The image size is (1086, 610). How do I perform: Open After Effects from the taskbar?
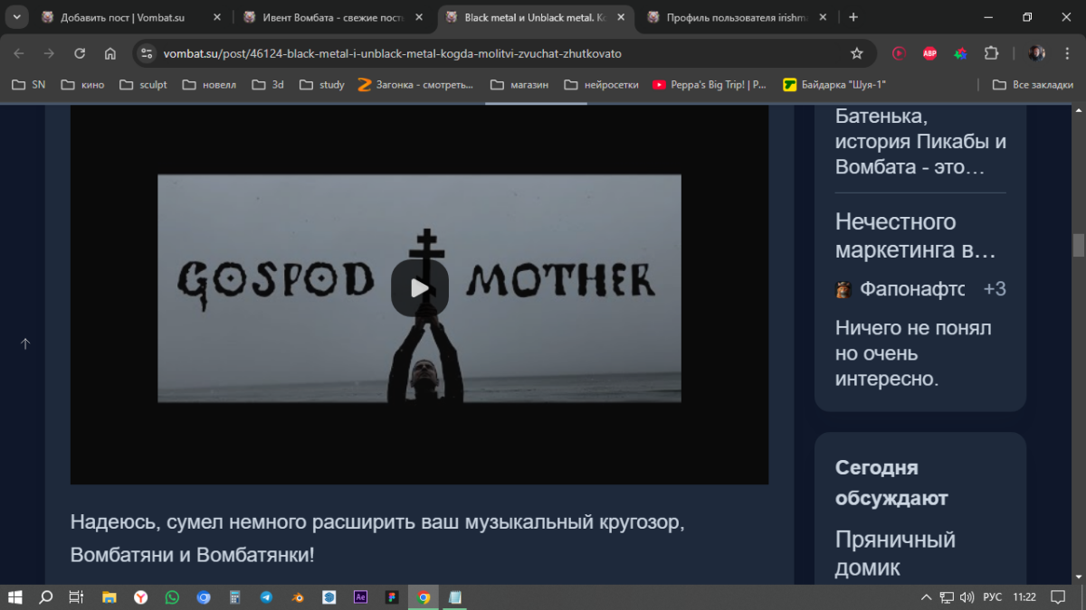(360, 597)
